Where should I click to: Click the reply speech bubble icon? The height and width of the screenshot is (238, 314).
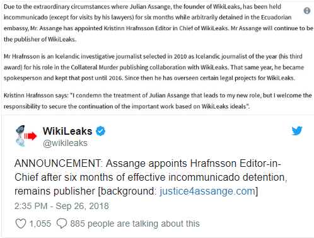[62, 224]
